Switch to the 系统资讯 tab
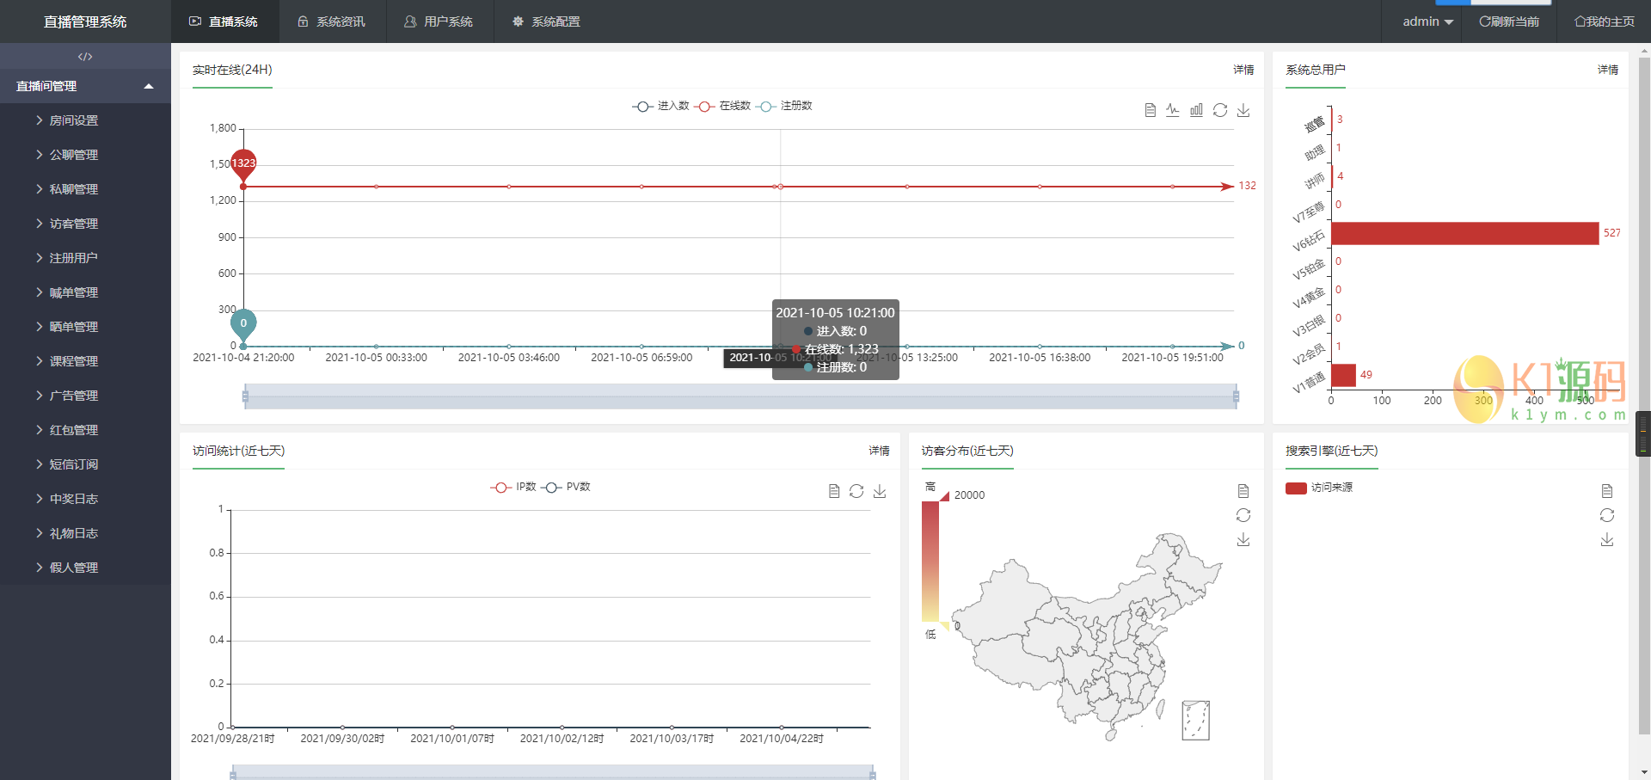The height and width of the screenshot is (780, 1651). click(332, 21)
